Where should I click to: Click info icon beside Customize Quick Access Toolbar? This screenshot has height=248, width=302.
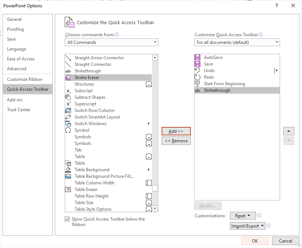(x=261, y=35)
